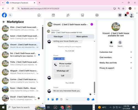Open the Friends icon in top navigation
Image resolution: width=138 pixels, height=110 pixels.
[x=68, y=15]
